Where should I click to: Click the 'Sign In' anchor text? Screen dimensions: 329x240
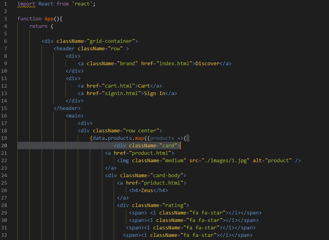point(155,93)
